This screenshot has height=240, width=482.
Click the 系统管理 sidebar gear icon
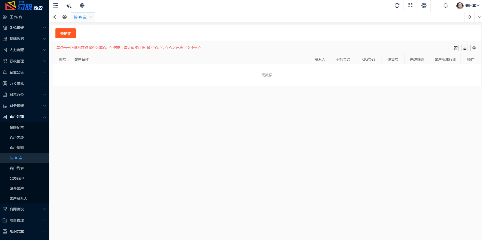point(5,28)
